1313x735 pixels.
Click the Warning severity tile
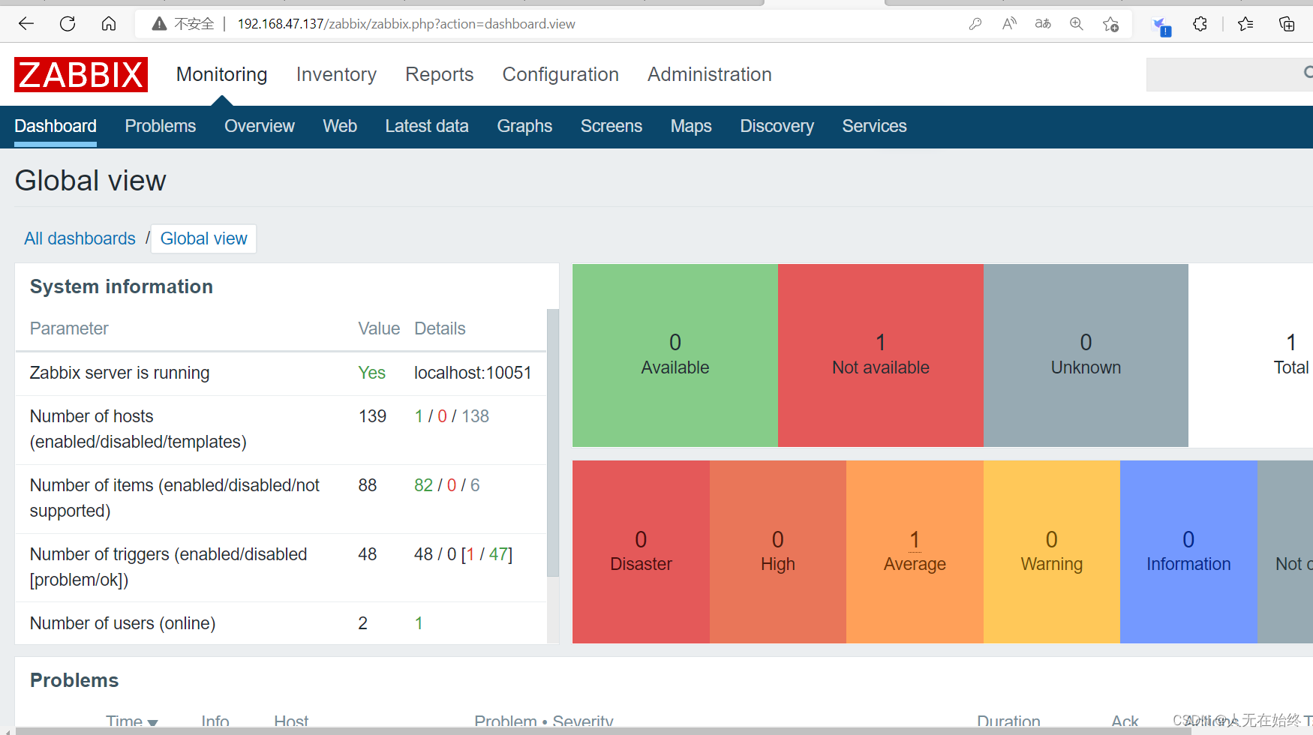tap(1052, 552)
